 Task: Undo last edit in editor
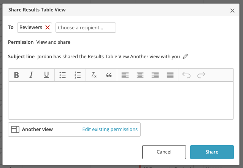[186, 75]
